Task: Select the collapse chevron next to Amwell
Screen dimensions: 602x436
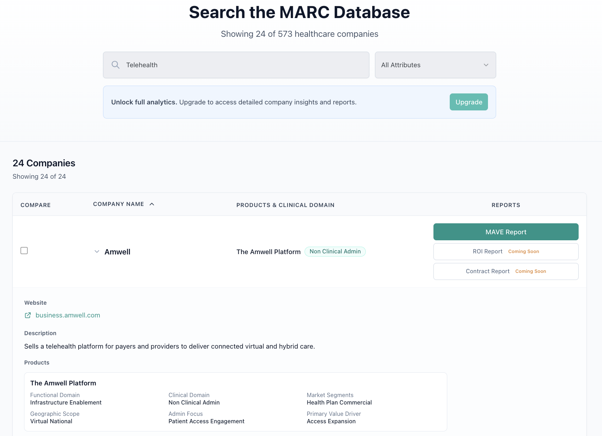Action: tap(96, 252)
